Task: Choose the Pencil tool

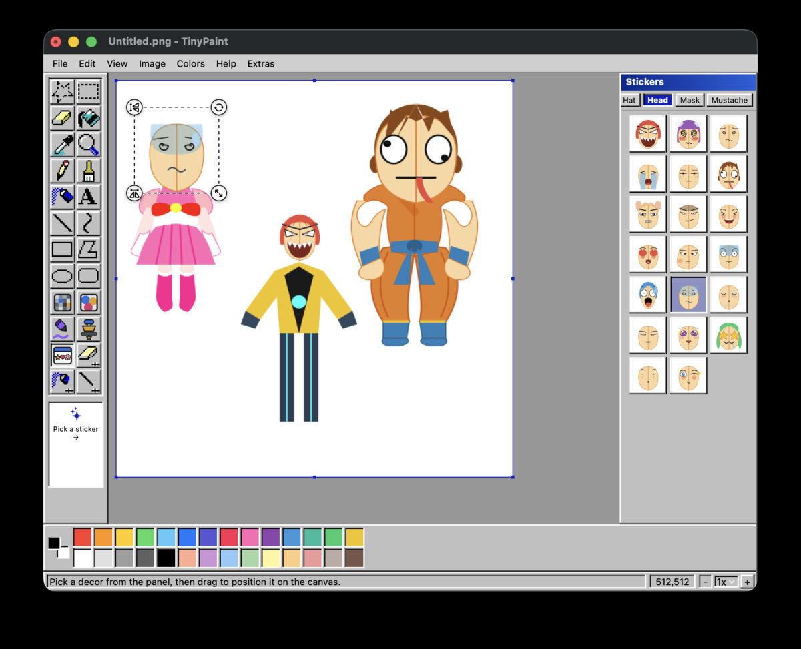Action: pyautogui.click(x=62, y=171)
